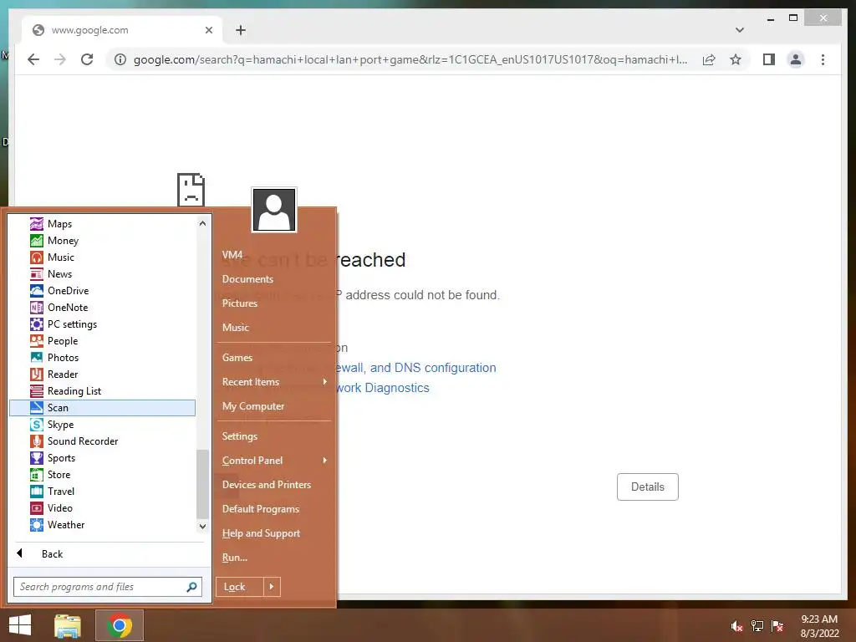Open the Maps app icon

[x=37, y=224]
